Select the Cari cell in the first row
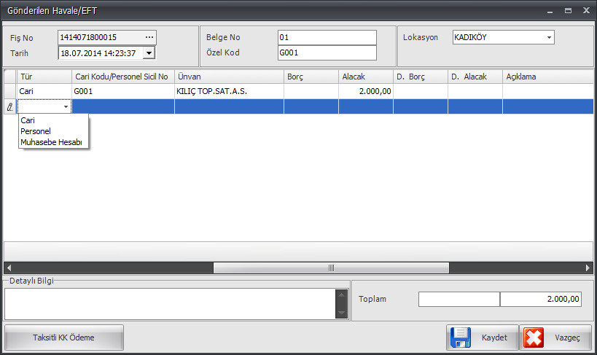Image resolution: width=597 pixels, height=355 pixels. 44,91
